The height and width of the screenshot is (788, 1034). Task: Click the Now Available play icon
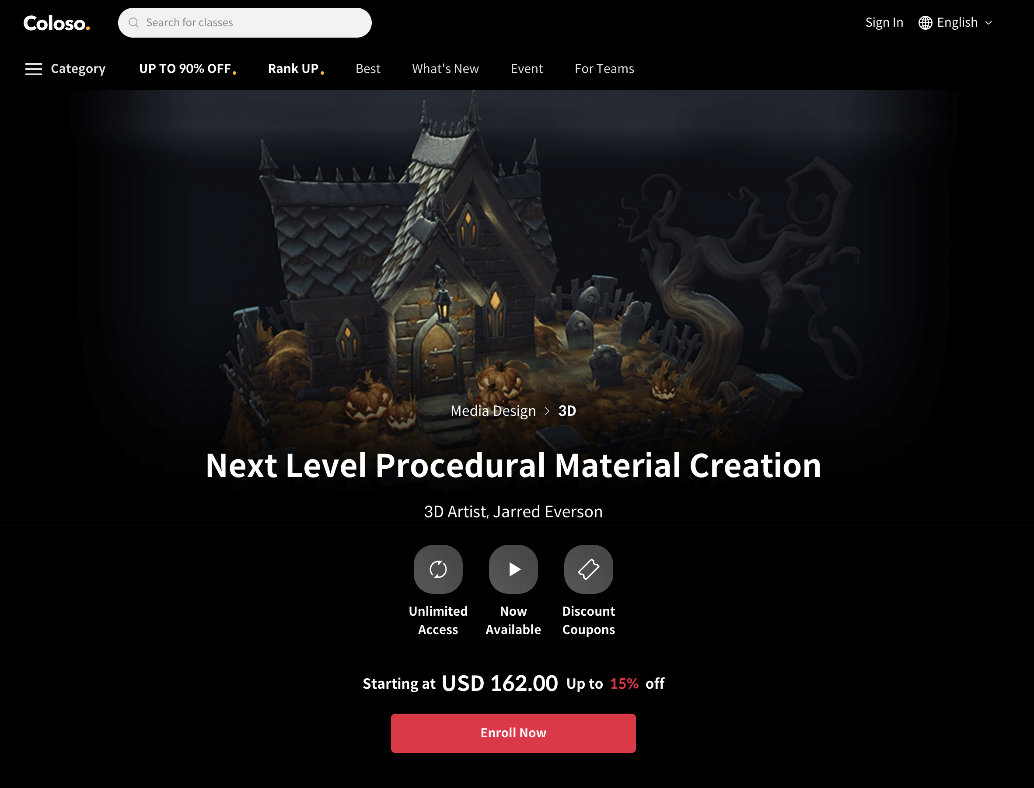513,569
